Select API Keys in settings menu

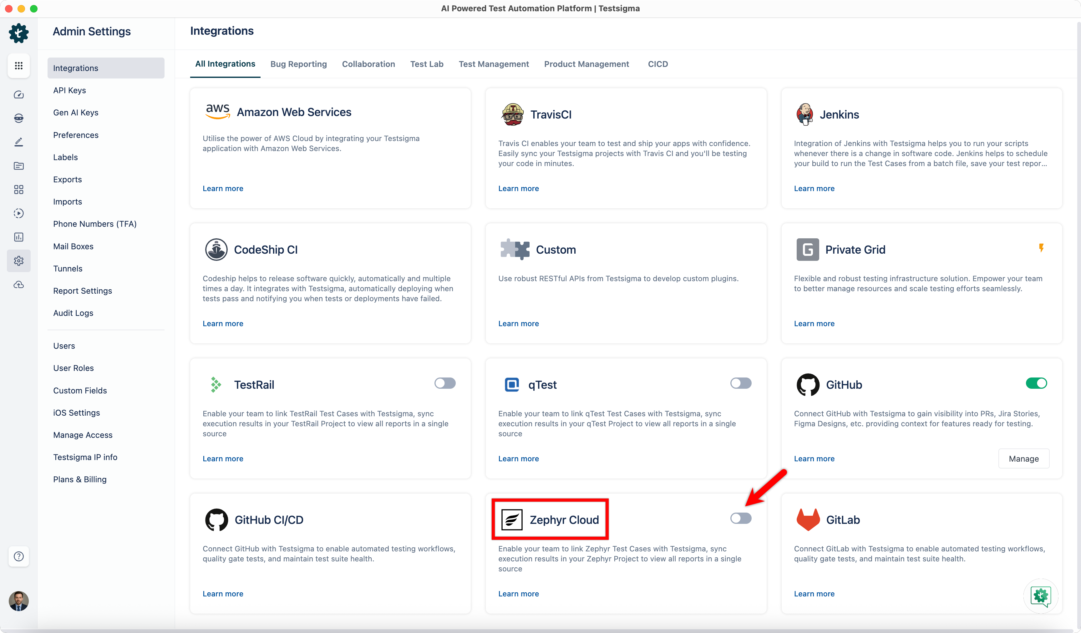point(69,90)
